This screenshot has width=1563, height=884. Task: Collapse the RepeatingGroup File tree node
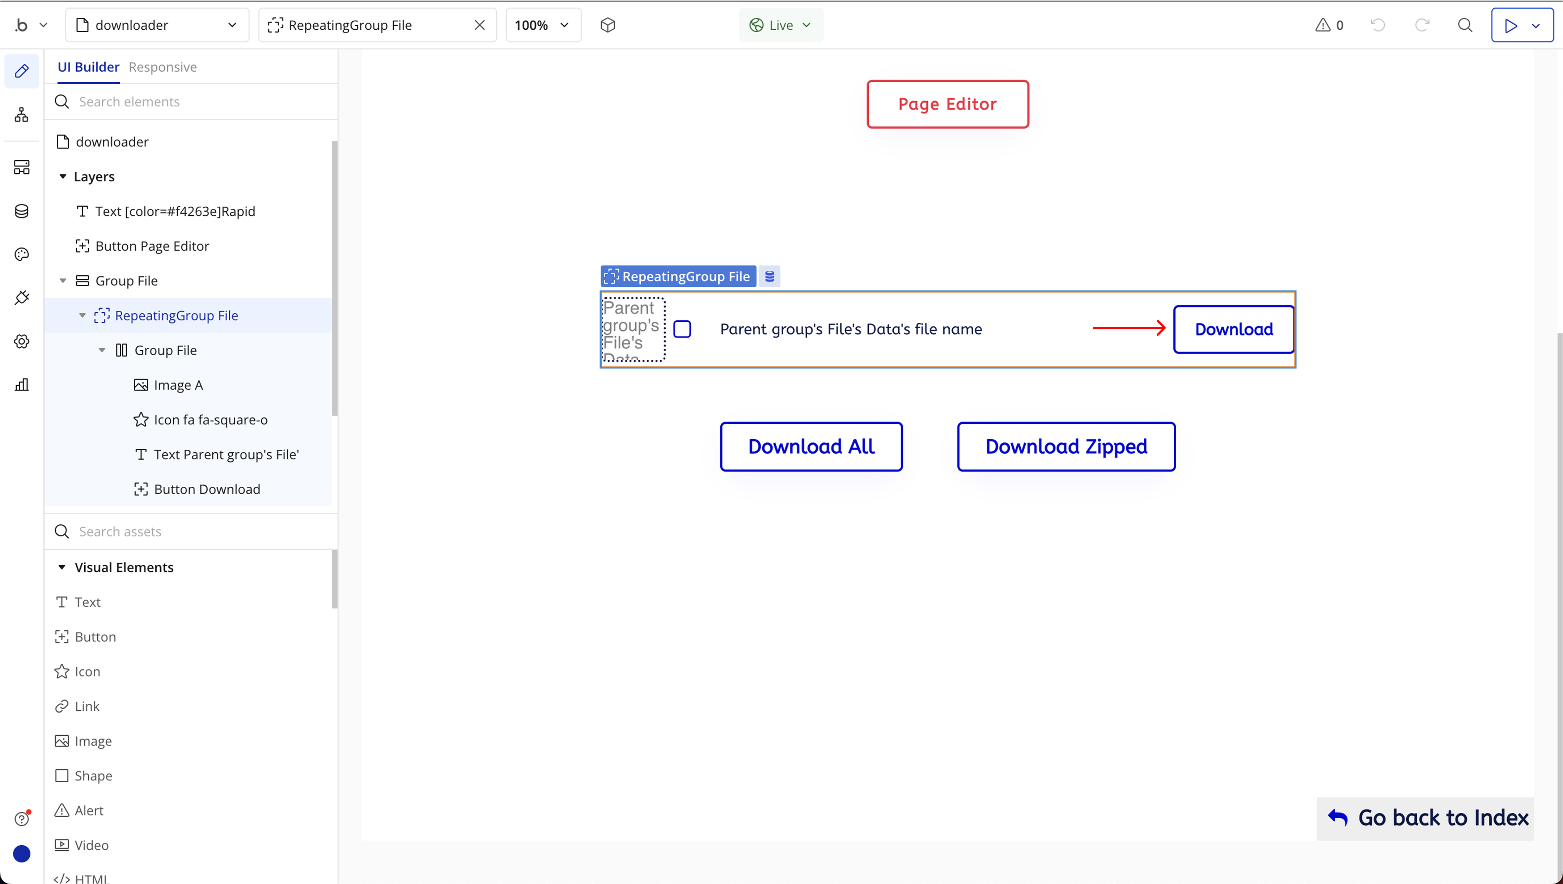[82, 316]
